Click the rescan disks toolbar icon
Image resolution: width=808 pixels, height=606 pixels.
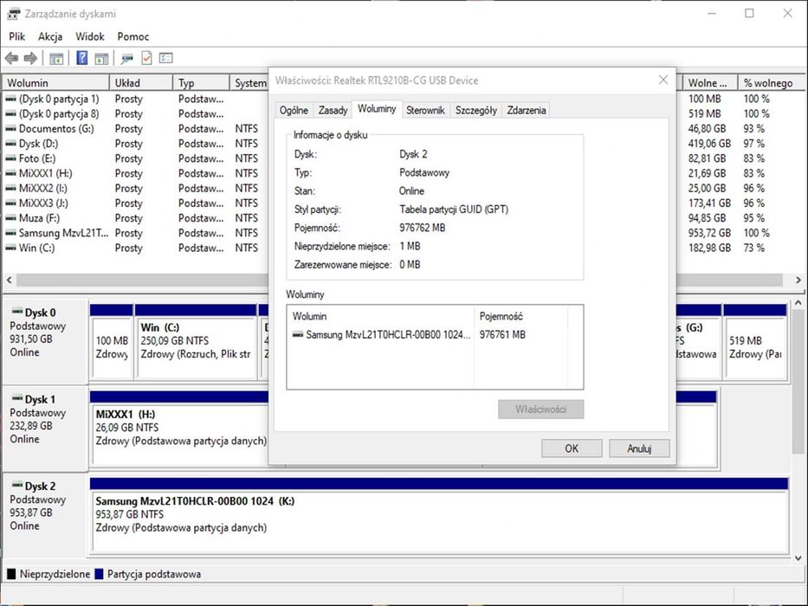(x=126, y=59)
